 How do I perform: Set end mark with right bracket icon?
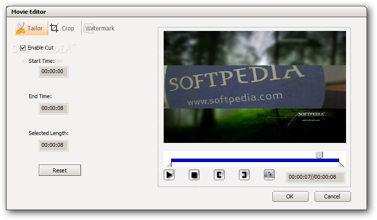[244, 175]
